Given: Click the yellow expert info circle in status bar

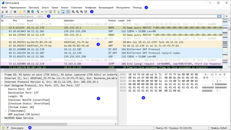Looking at the screenshot, I should 3,128.
